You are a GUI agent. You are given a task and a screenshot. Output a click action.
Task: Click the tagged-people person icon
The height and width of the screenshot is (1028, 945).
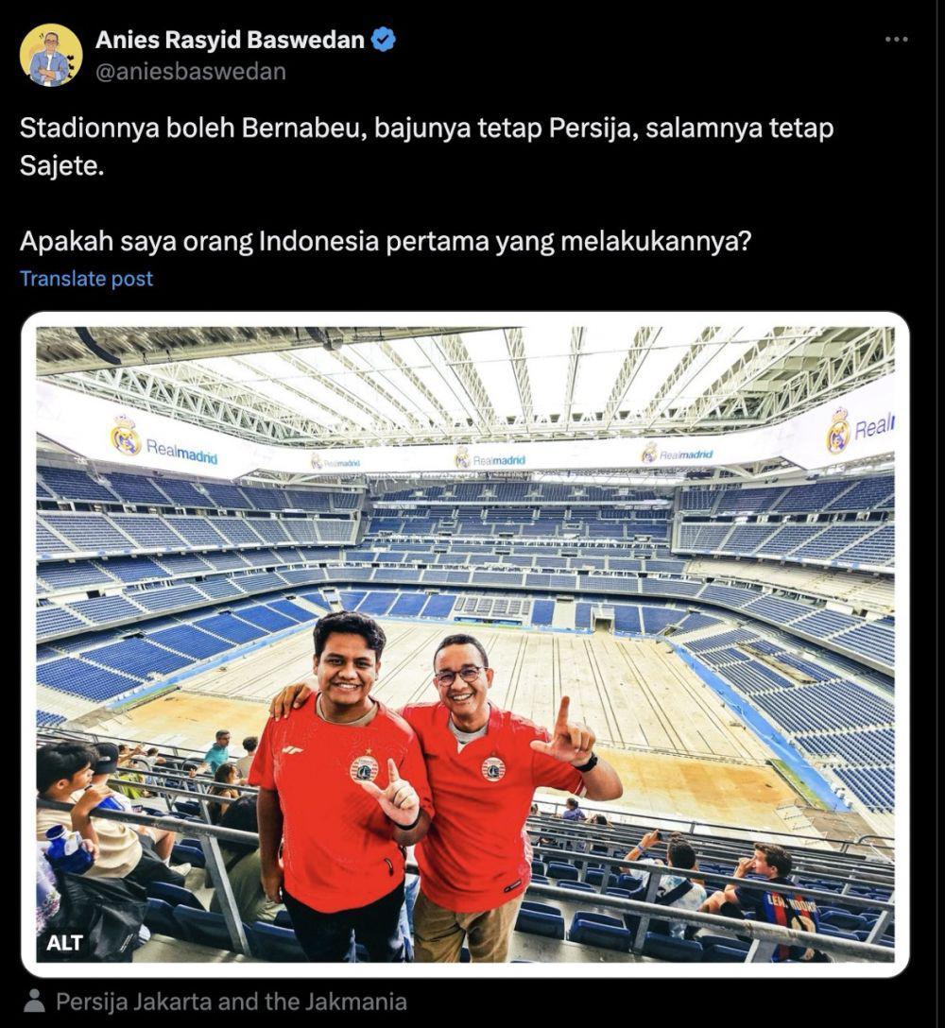tap(33, 1002)
